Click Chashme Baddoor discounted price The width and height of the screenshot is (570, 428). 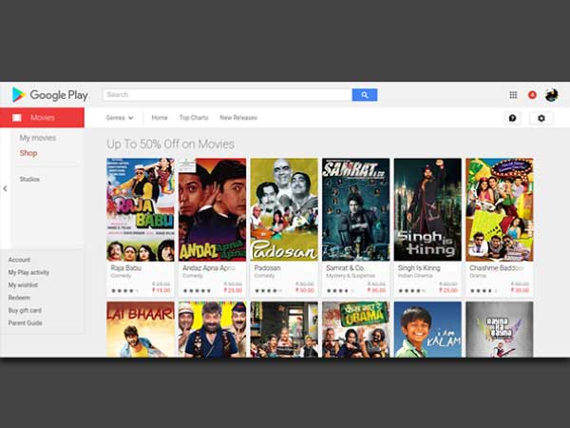(520, 290)
